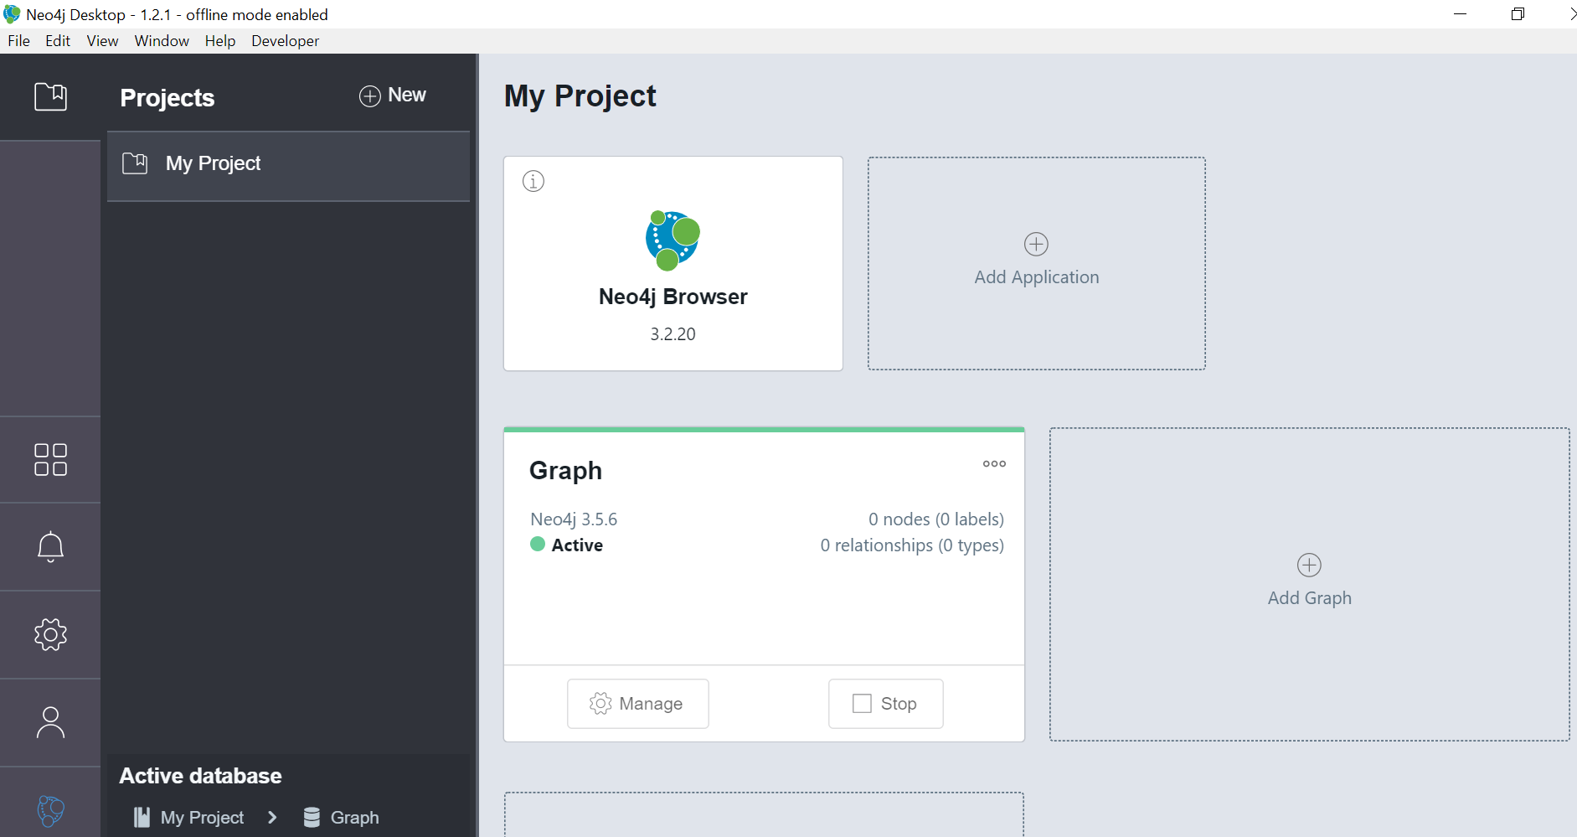
Task: Stop the running Graph database
Action: tap(885, 704)
